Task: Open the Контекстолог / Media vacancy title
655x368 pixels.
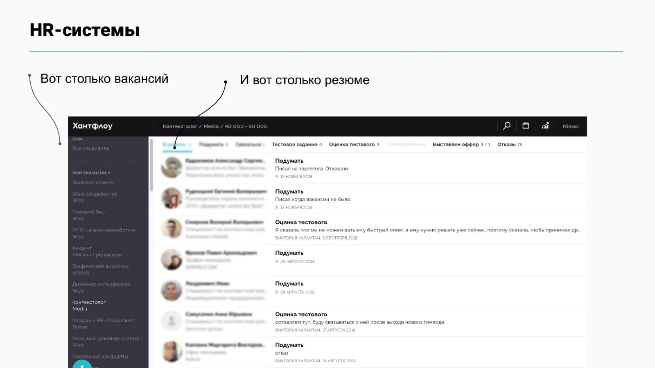Action: pos(215,126)
